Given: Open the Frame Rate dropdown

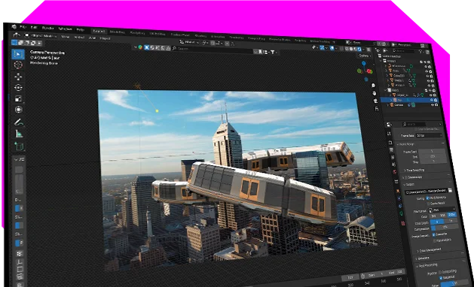Looking at the screenshot, I should pyautogui.click(x=429, y=135).
